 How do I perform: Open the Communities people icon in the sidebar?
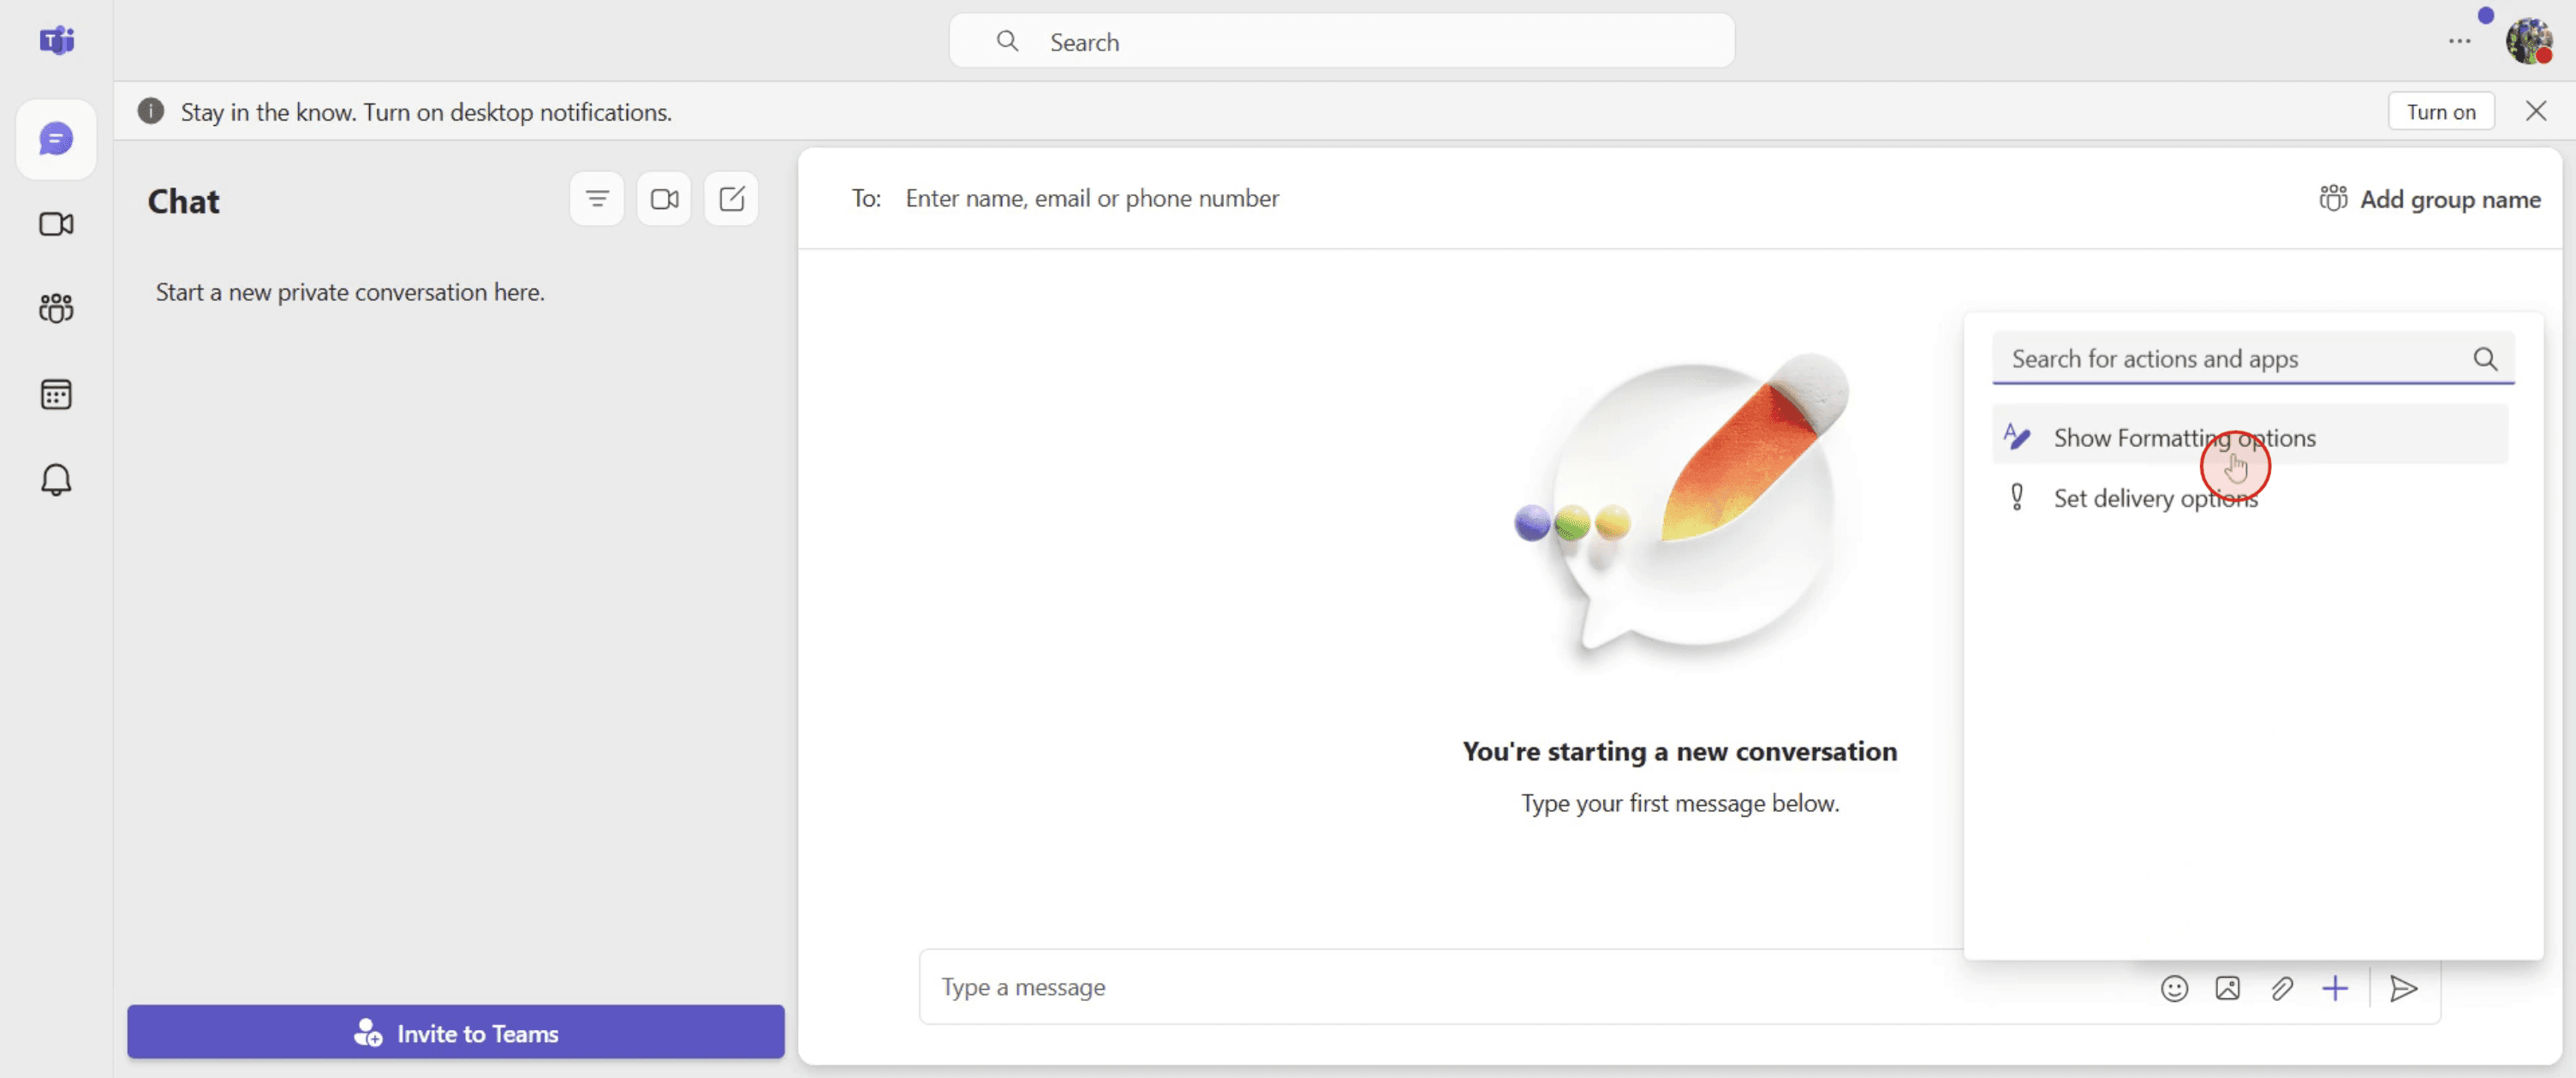point(56,308)
